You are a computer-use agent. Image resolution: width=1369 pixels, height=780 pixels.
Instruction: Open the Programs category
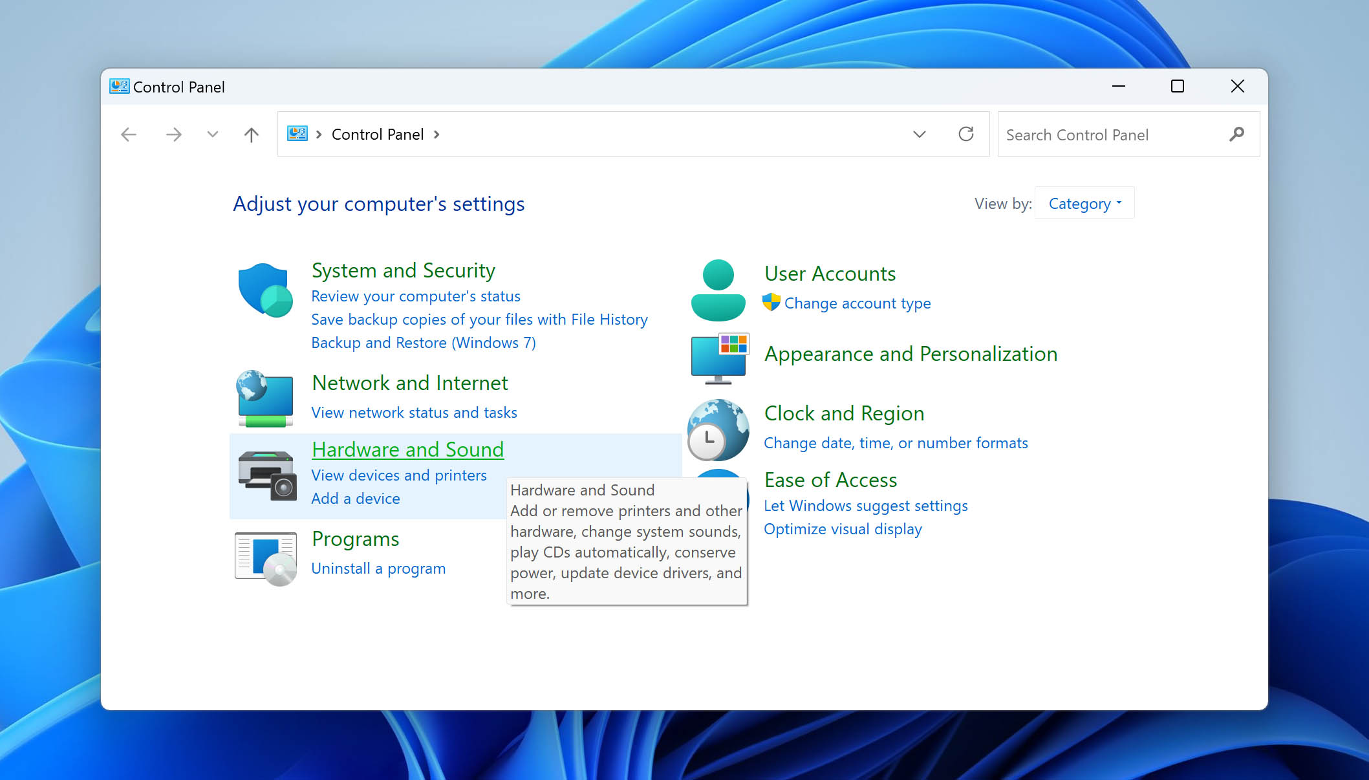click(355, 539)
